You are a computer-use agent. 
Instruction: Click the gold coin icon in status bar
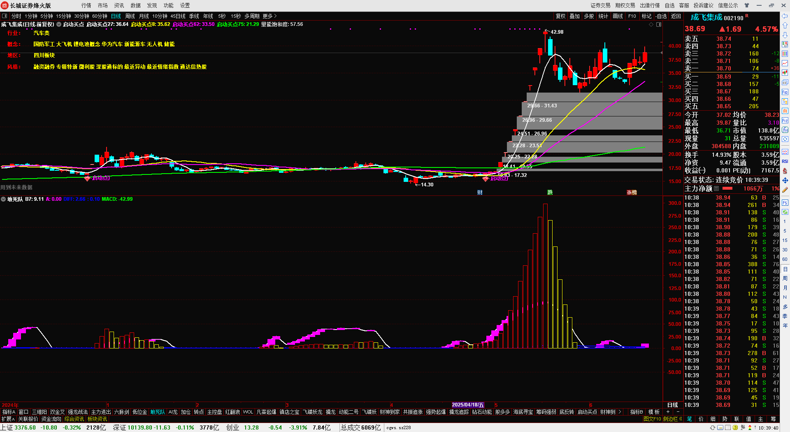735,428
